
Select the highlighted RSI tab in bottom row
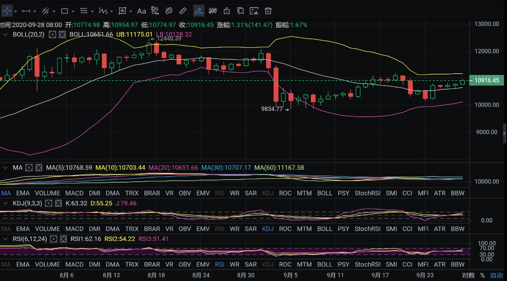(220, 264)
